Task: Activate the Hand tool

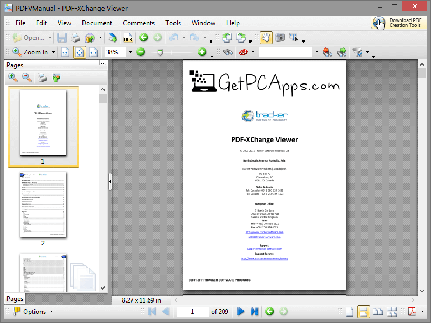Action: (266, 38)
